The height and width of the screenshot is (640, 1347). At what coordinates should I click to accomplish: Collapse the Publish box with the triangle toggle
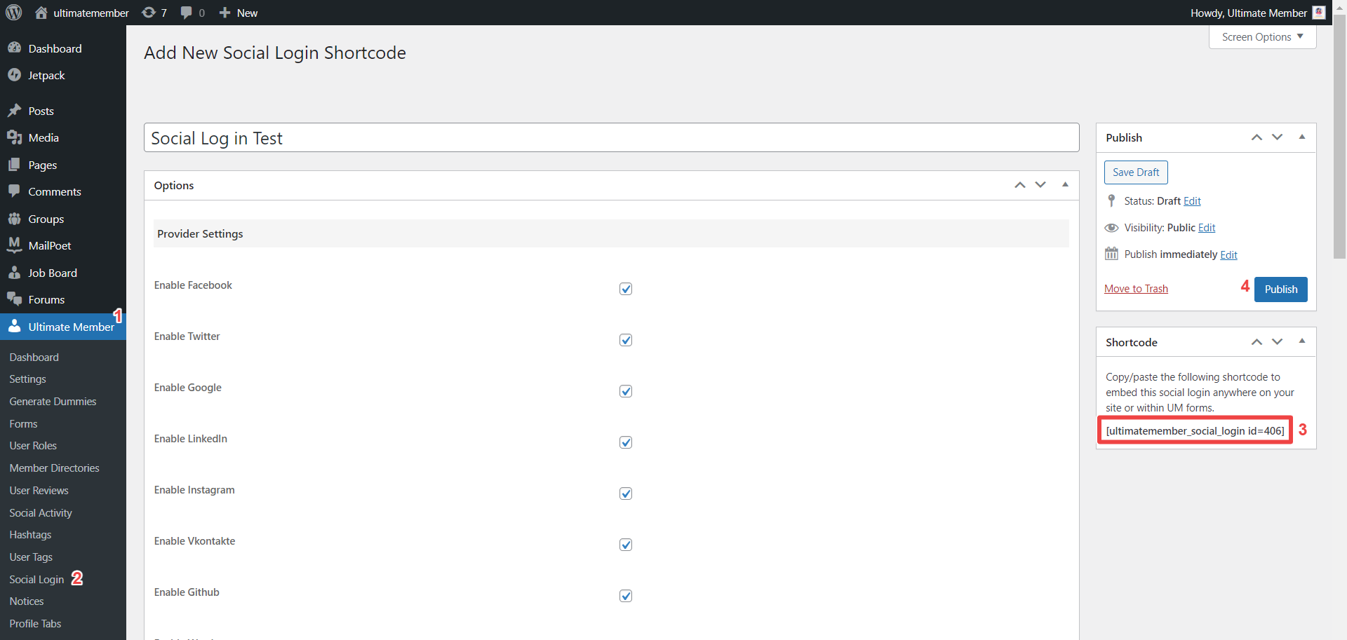1301,137
